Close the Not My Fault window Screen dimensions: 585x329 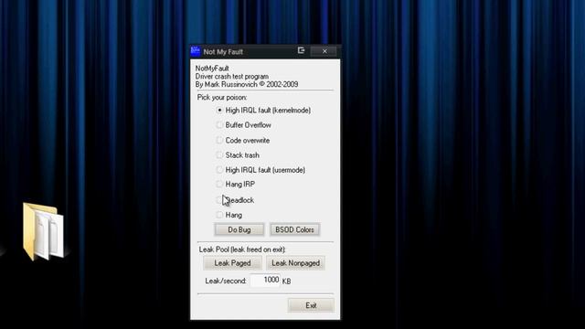324,51
